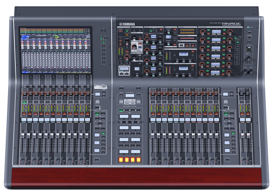276x193 pixels.
Task: Click the UNDO key above Scene Memory
Action: point(138,88)
